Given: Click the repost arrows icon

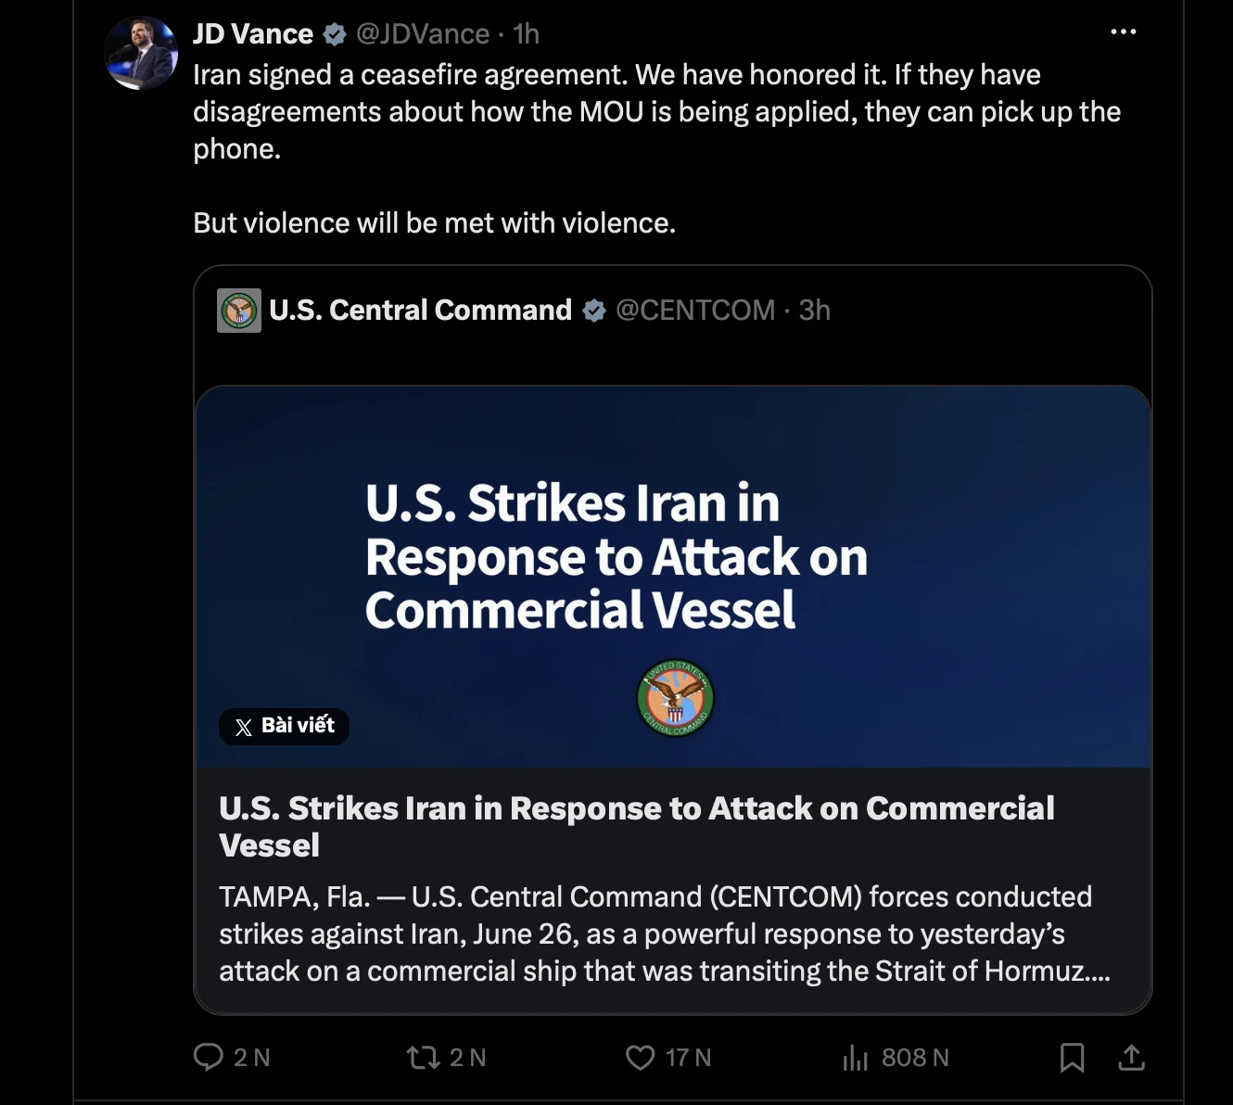Looking at the screenshot, I should click(424, 1057).
